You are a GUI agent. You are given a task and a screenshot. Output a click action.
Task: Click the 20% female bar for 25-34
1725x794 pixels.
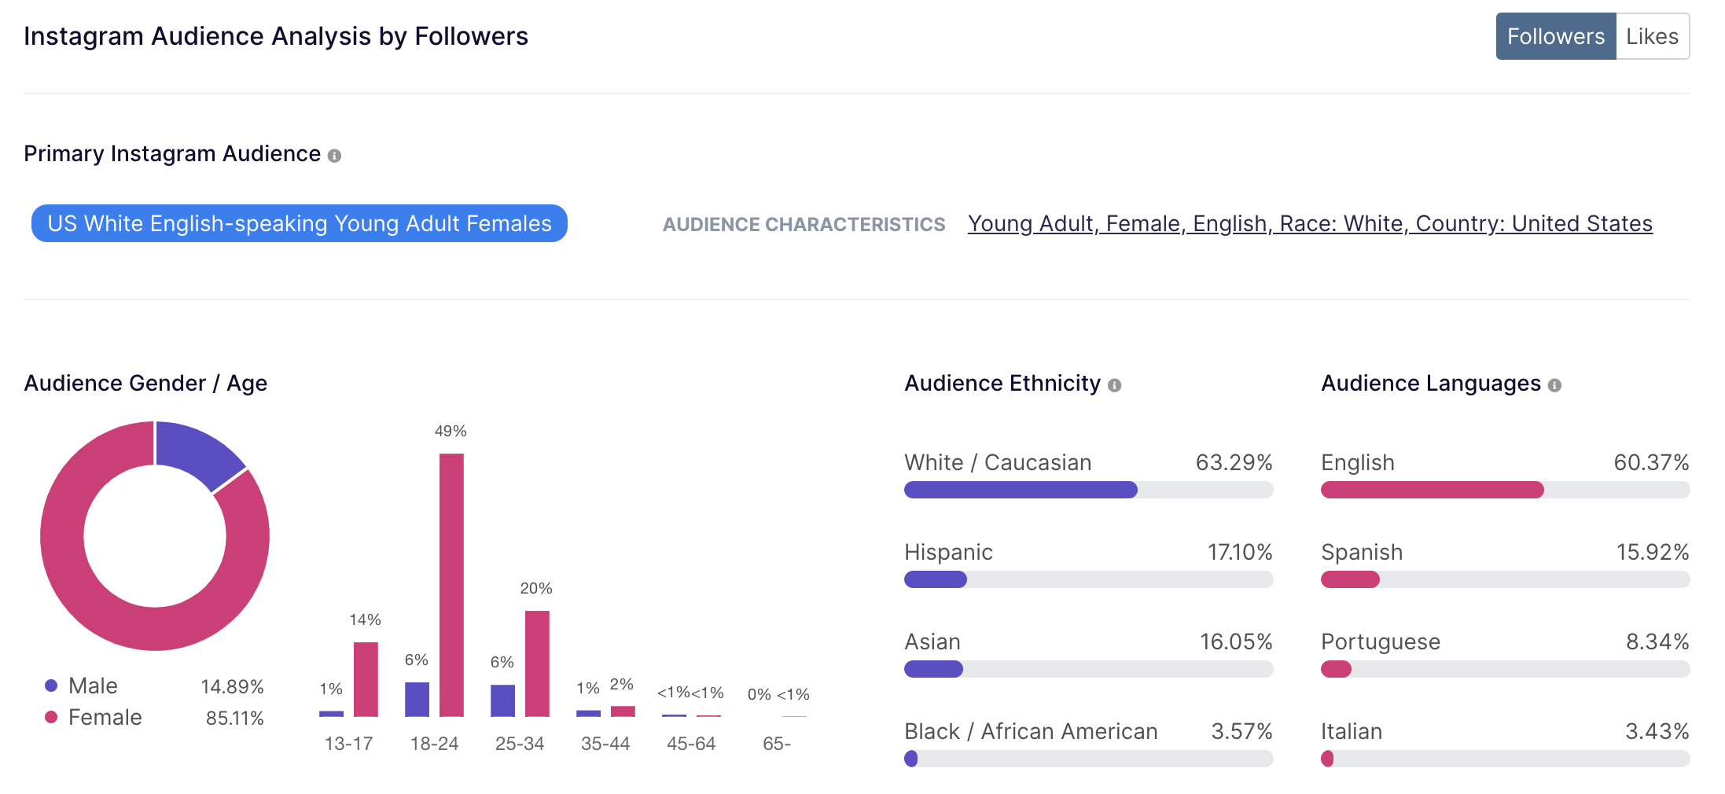click(x=537, y=664)
